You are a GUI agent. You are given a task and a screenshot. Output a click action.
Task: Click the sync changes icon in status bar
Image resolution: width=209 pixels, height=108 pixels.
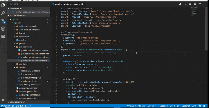[13, 106]
